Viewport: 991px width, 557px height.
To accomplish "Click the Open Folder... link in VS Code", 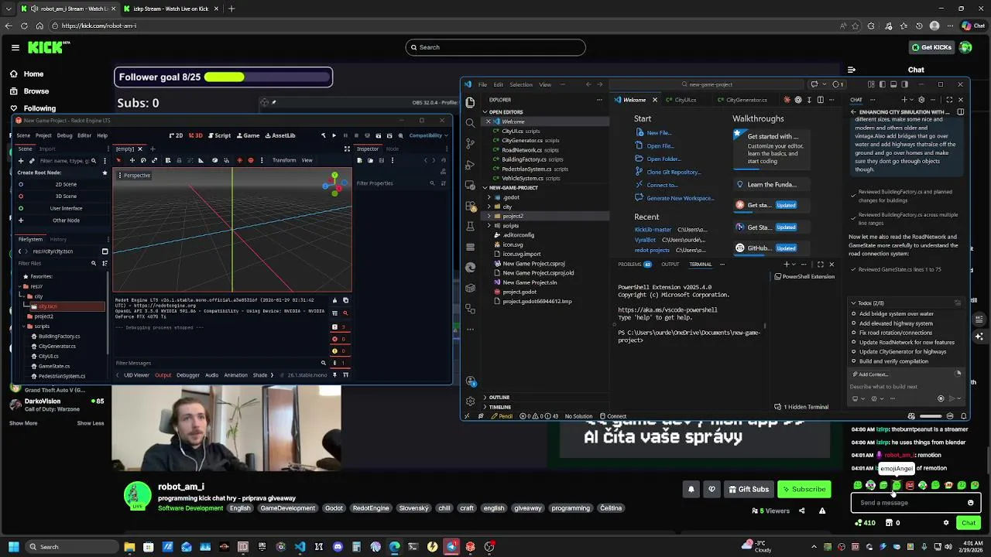I will (x=664, y=159).
